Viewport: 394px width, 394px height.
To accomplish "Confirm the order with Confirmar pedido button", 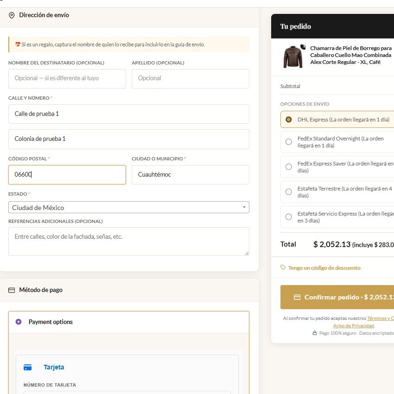I will point(337,297).
